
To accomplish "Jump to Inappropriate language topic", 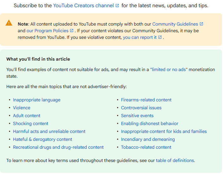I will pyautogui.click(x=37, y=100).
